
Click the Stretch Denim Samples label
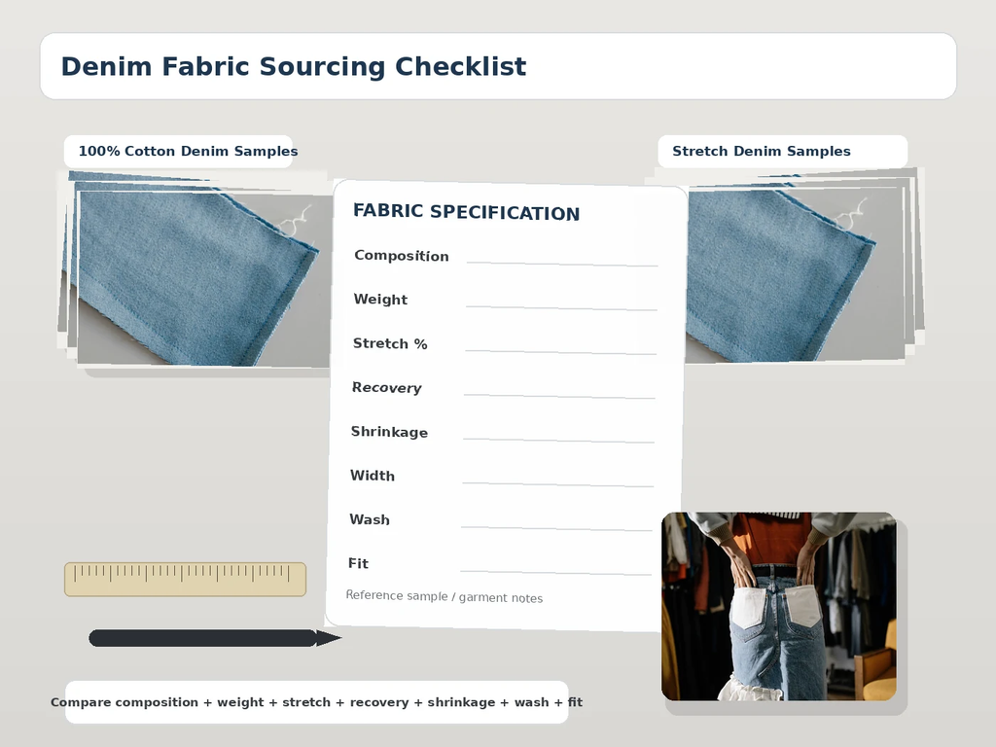pyautogui.click(x=761, y=151)
